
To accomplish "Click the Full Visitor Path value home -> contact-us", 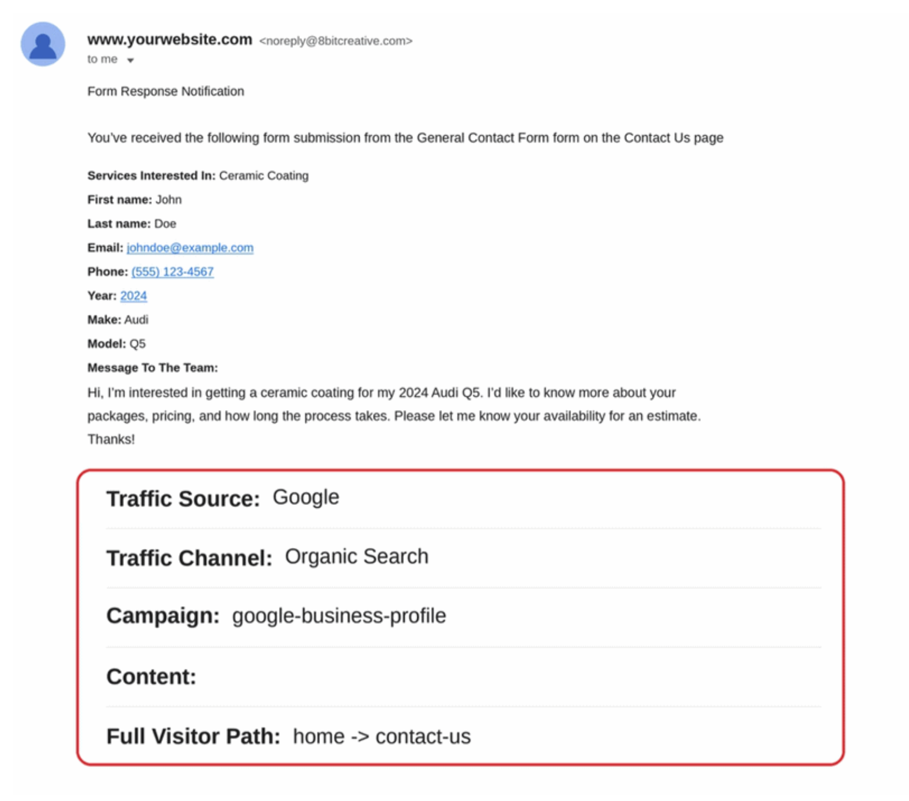I will pyautogui.click(x=382, y=736).
